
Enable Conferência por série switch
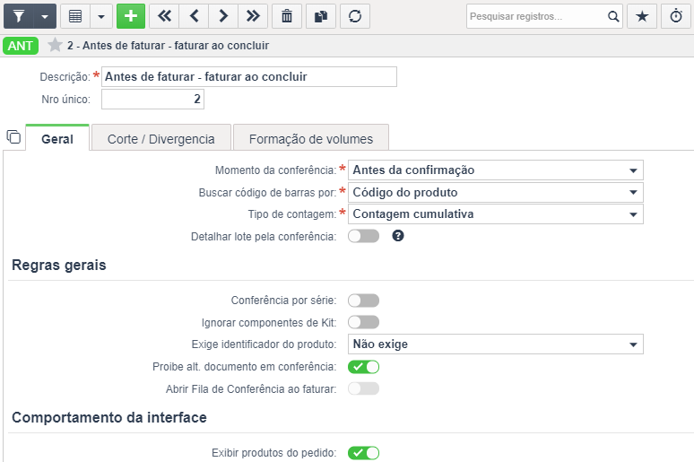tap(363, 301)
